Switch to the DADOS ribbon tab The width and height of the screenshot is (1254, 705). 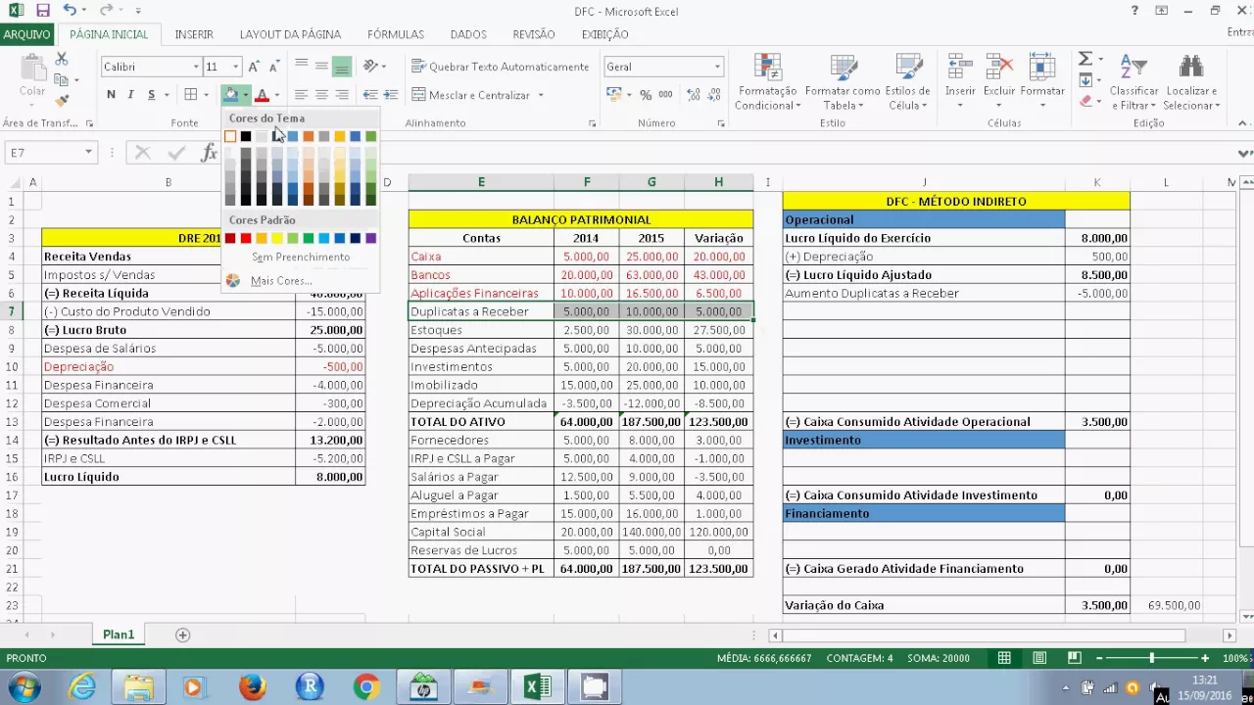coord(468,34)
